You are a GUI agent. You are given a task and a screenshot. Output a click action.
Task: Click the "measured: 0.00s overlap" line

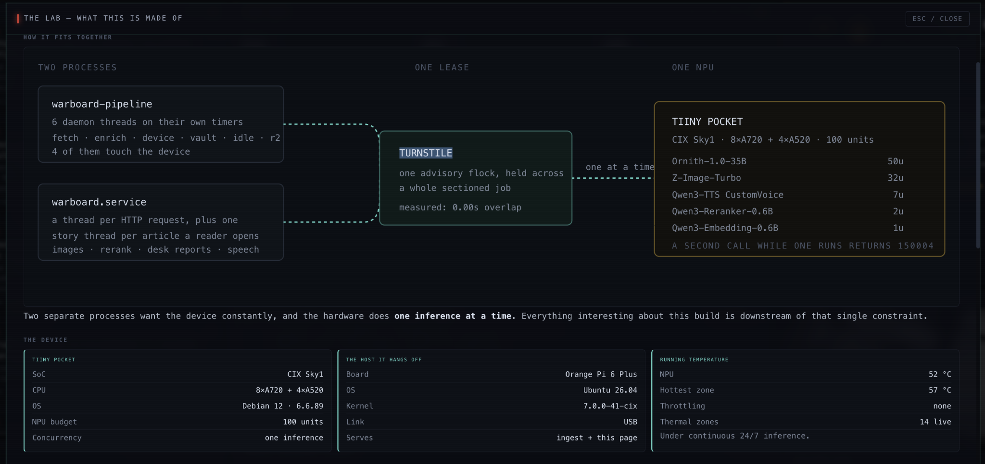pos(460,207)
